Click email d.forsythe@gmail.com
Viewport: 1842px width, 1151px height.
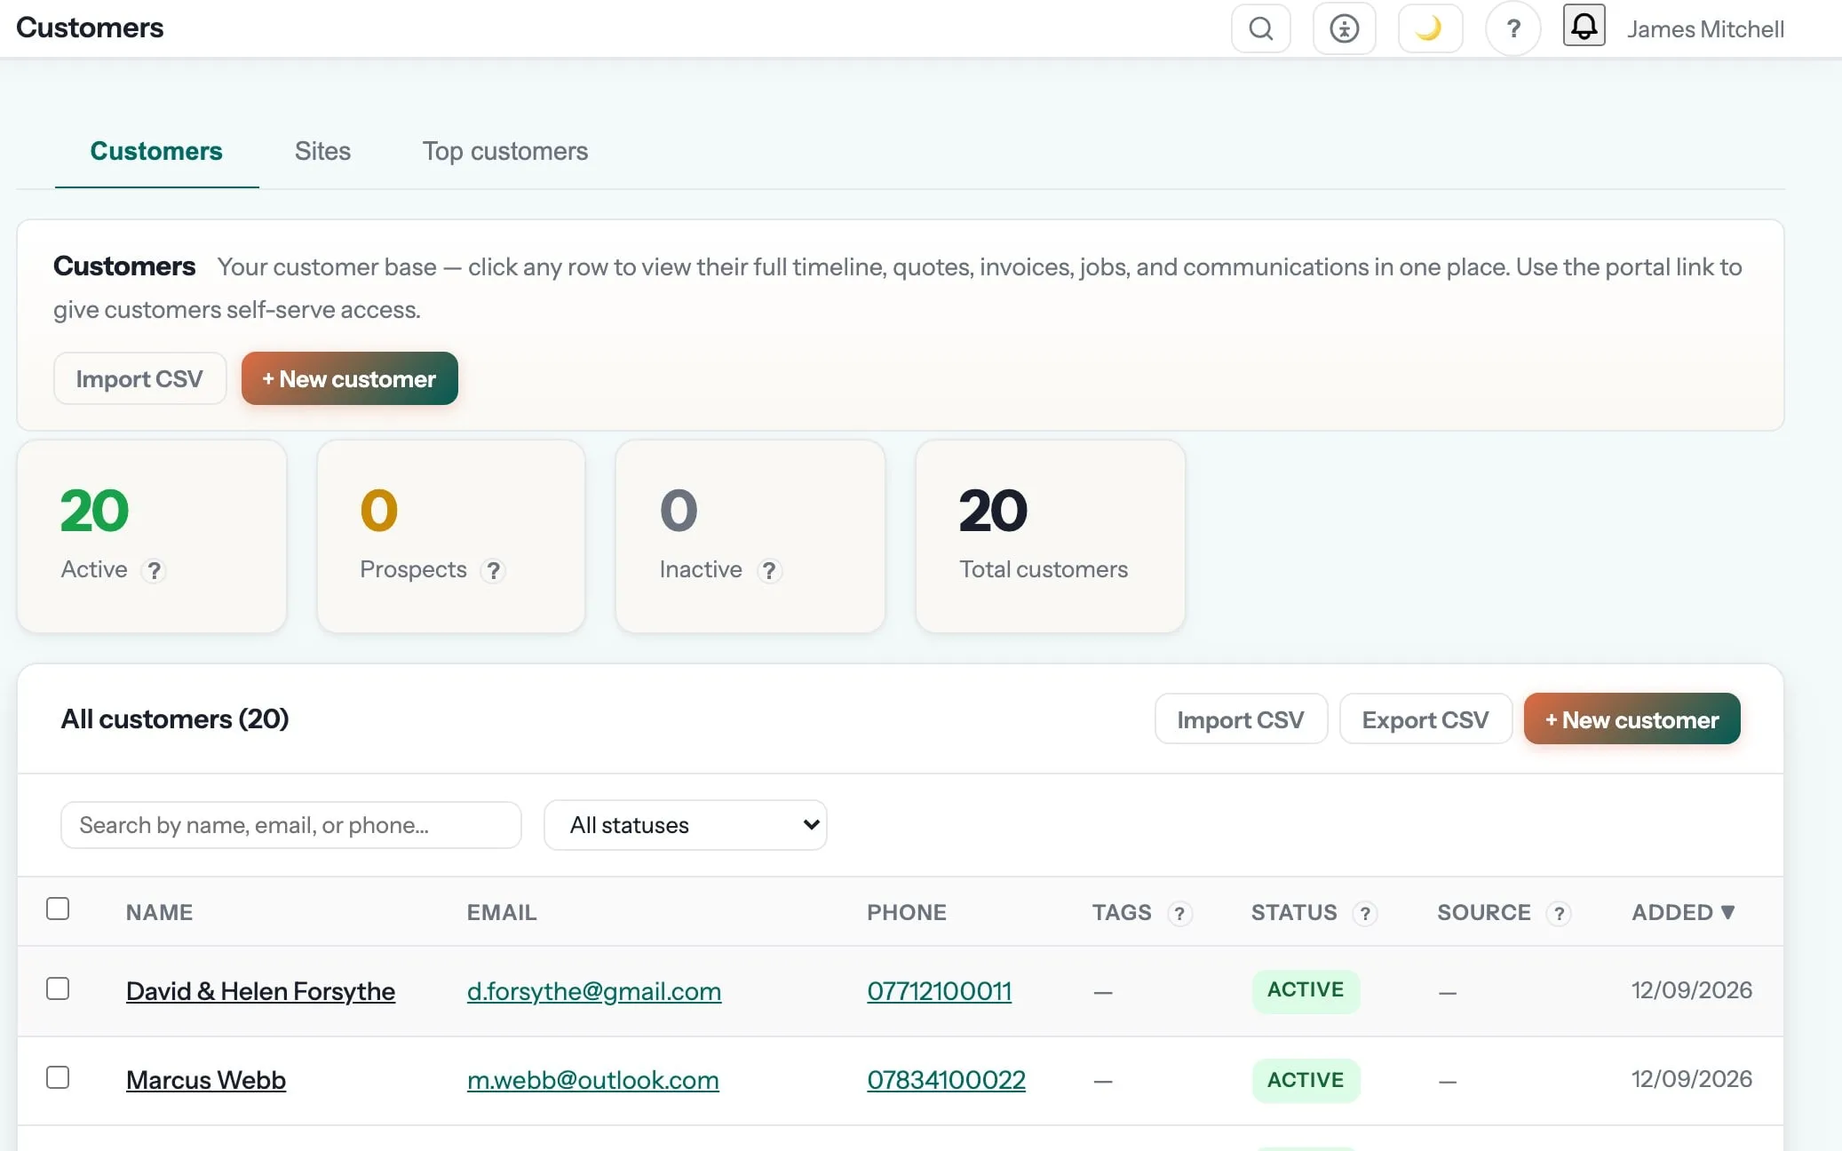(594, 991)
